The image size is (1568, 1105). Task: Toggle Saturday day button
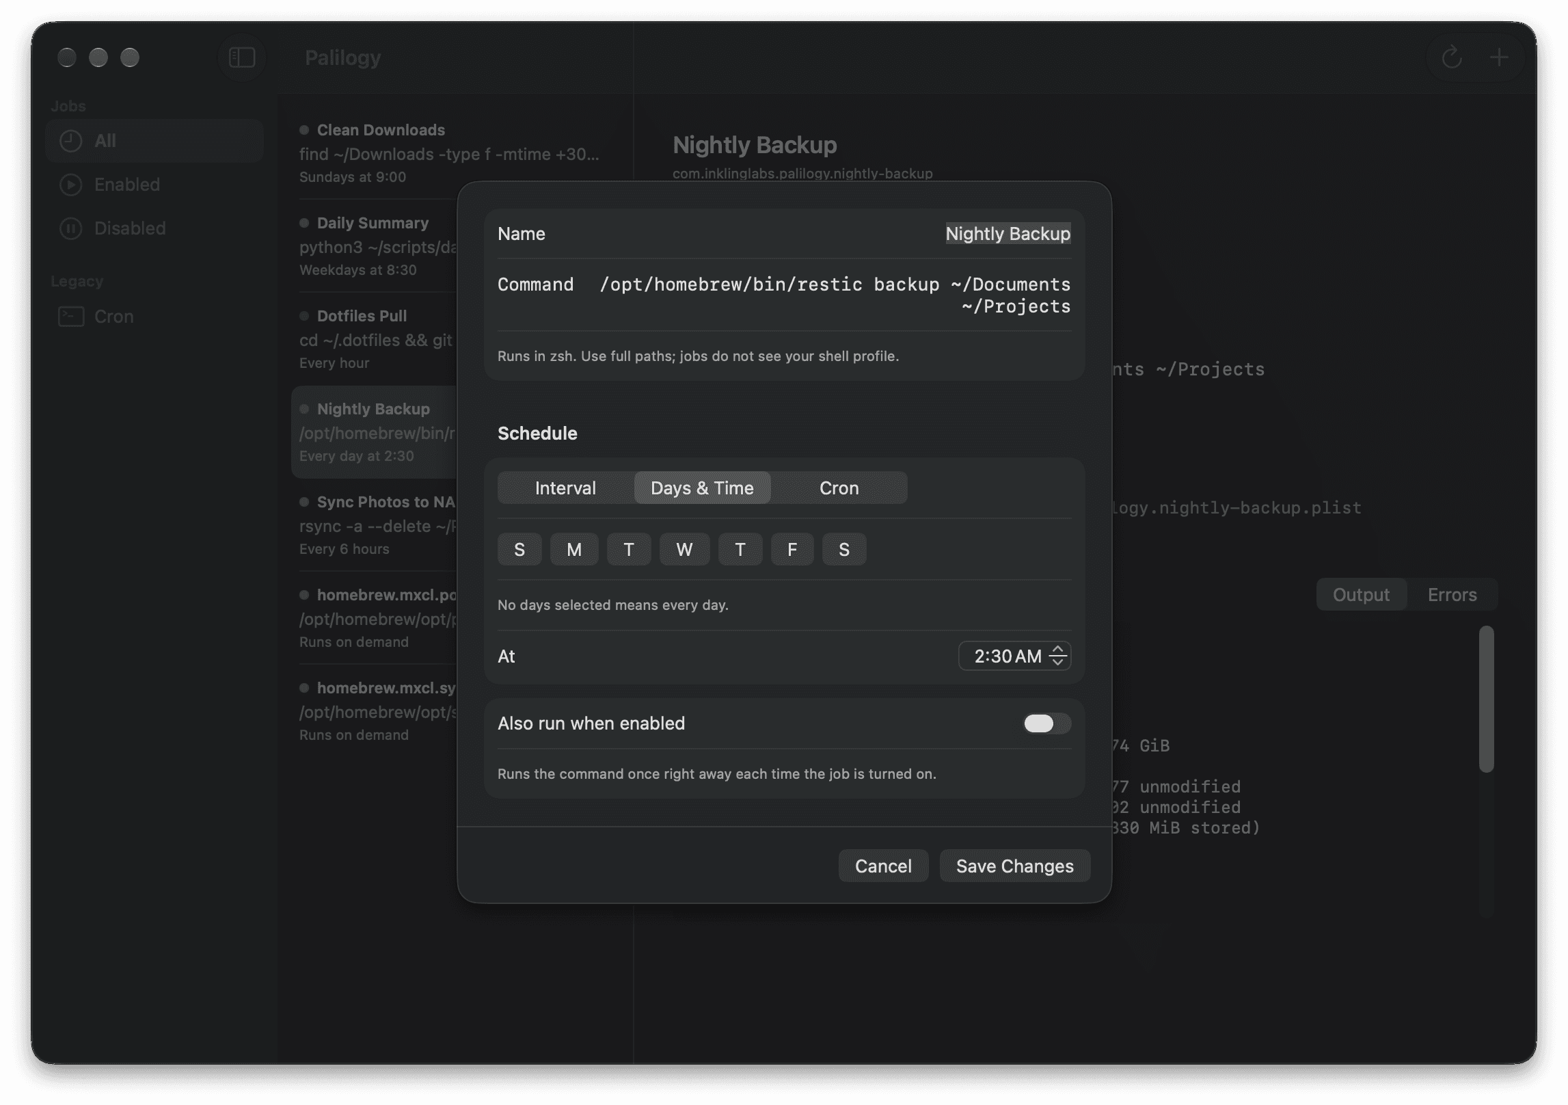[844, 549]
